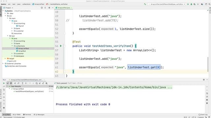Screen dimensions: 211x118
Task: Open Search Everywhere magnifier icon
Action: (x=210, y=4)
